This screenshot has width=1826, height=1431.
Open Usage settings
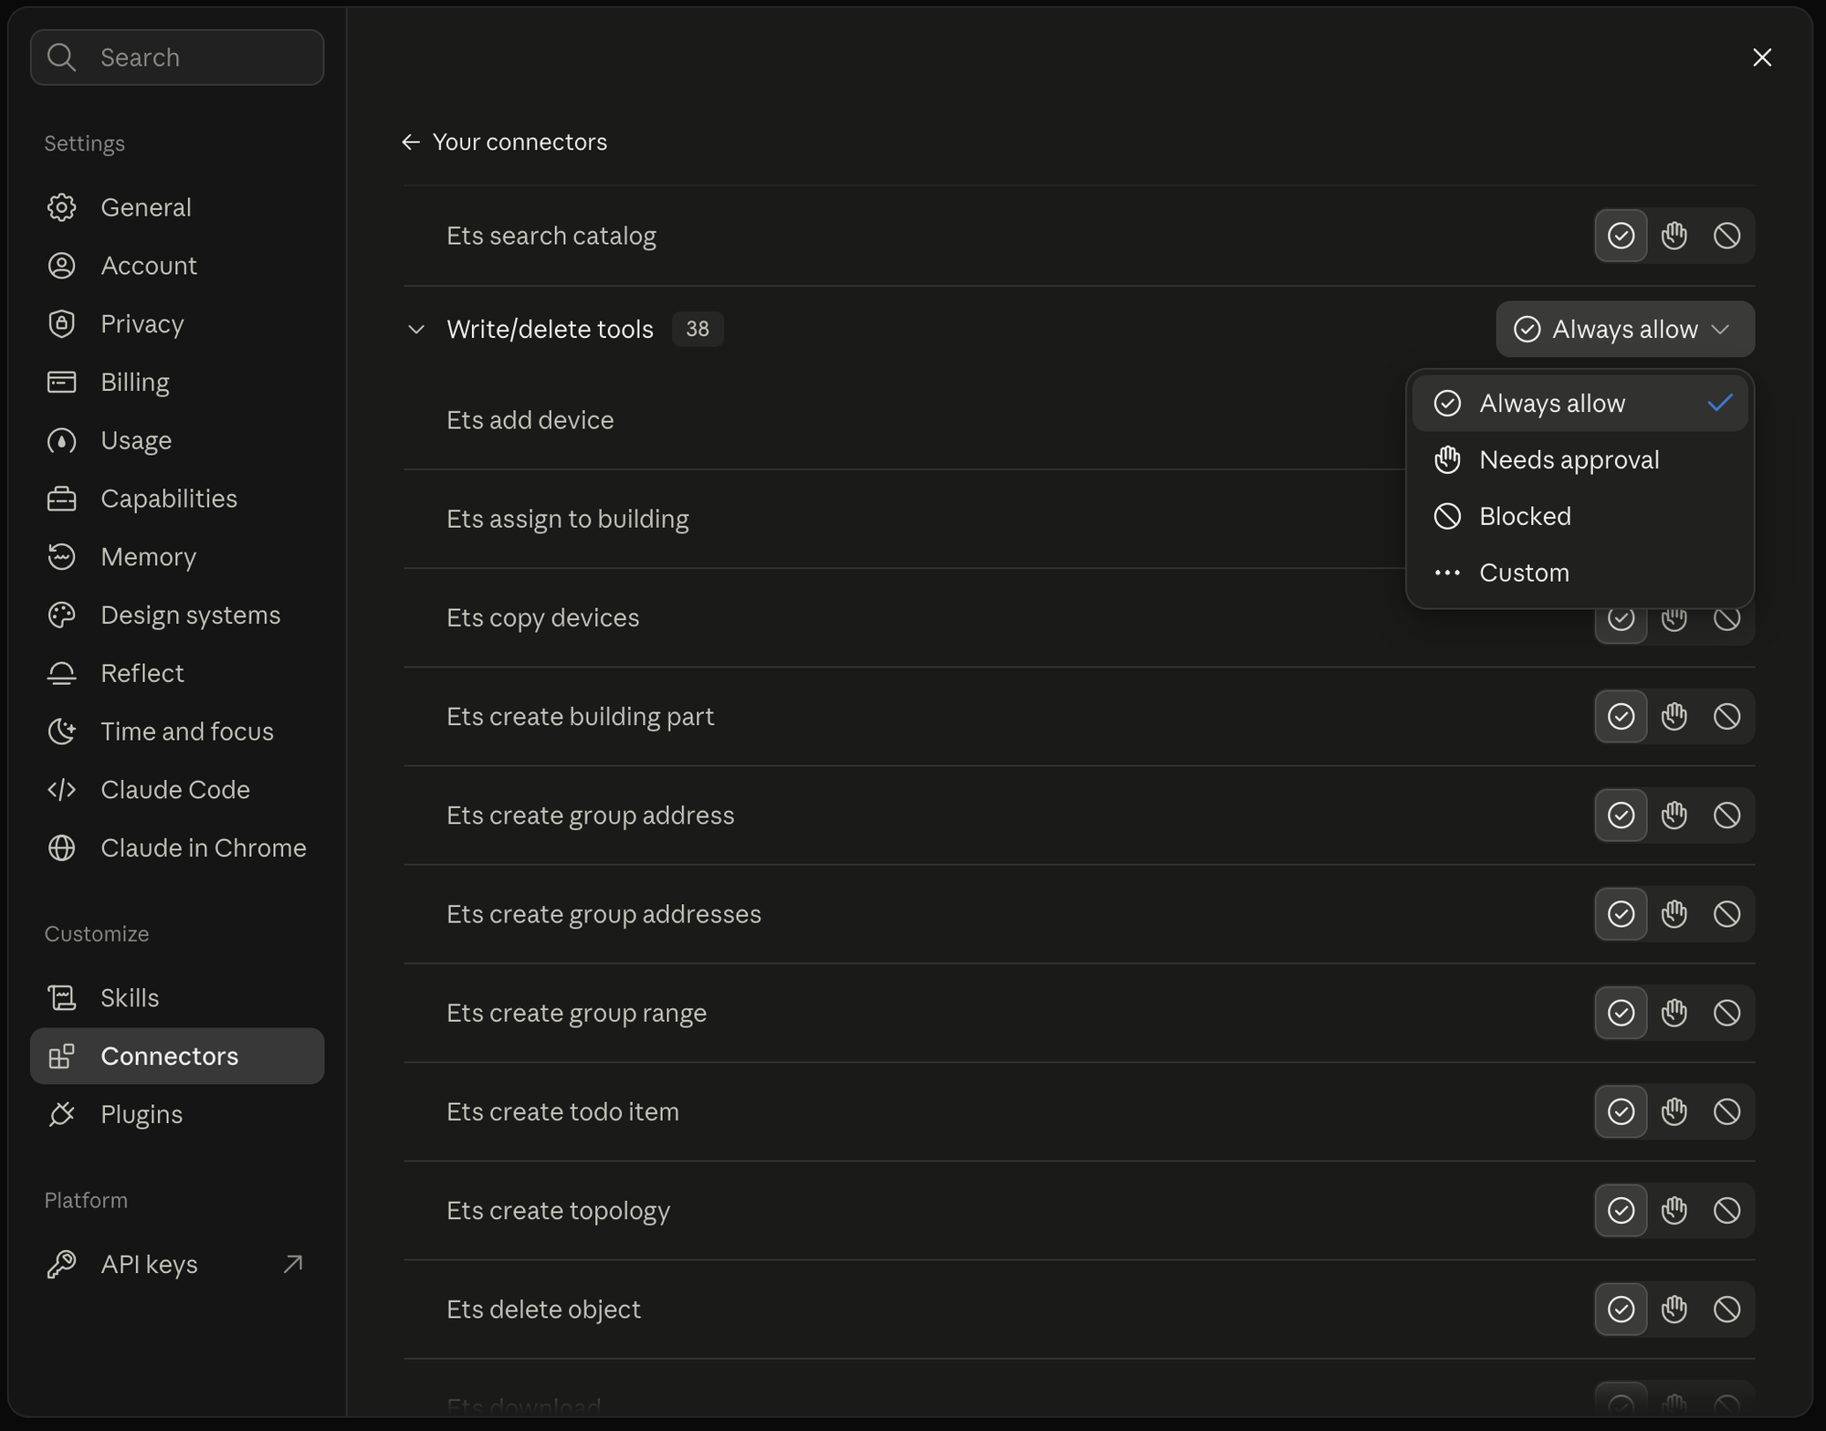(x=177, y=440)
